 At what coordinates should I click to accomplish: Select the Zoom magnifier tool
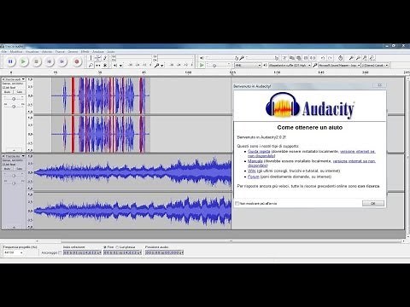coord(91,65)
